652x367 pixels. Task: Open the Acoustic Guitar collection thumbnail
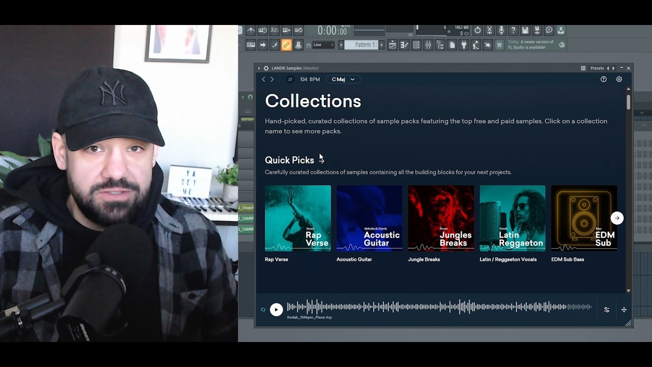(369, 218)
